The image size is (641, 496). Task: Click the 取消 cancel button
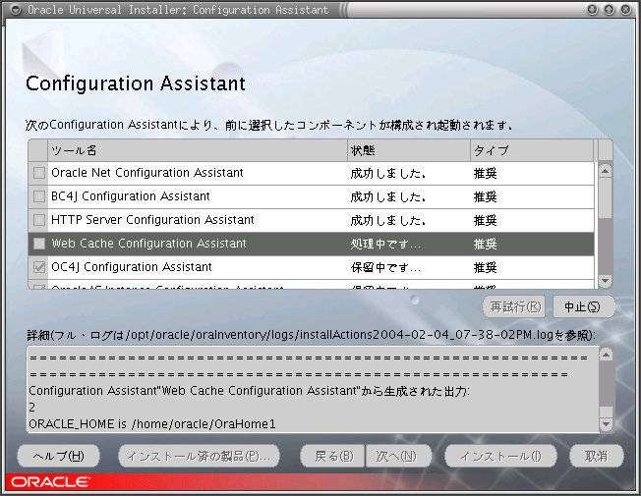click(597, 456)
